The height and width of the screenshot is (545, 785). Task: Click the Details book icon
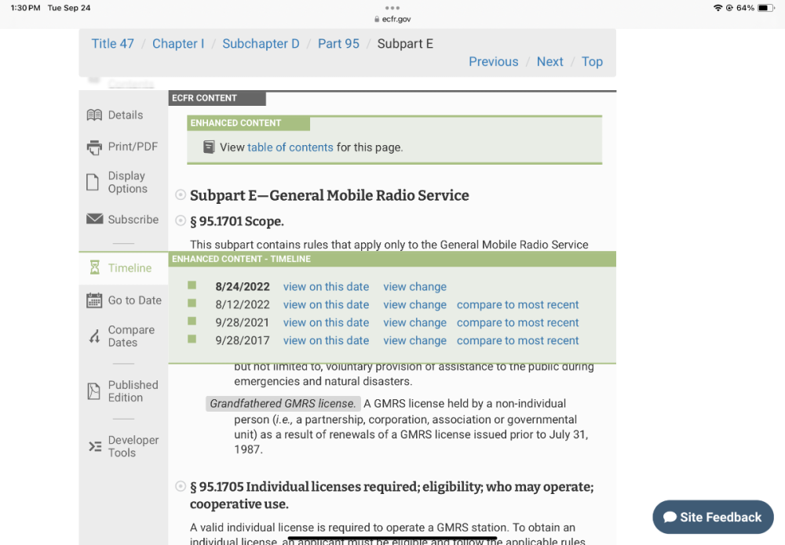tap(94, 115)
